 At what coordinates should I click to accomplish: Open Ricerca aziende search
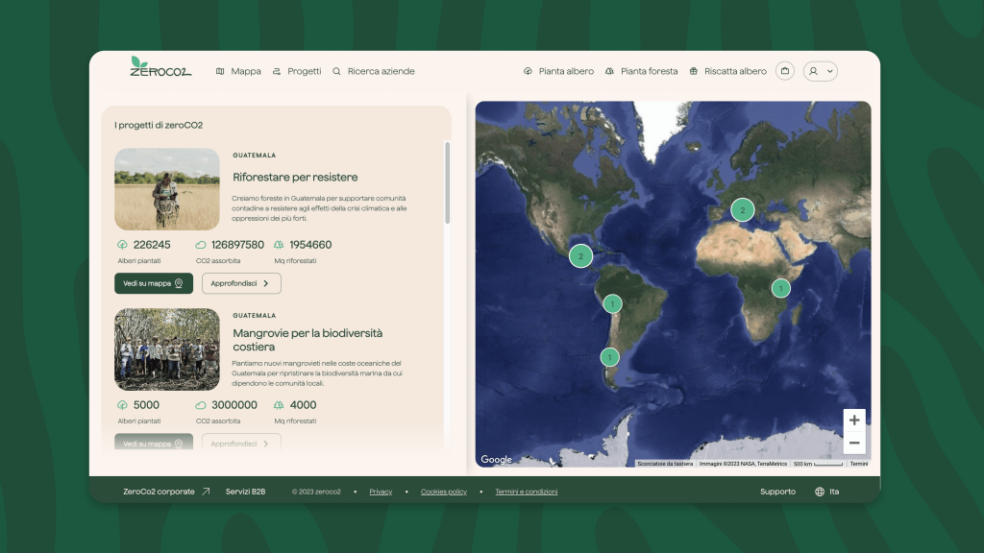[x=374, y=71]
